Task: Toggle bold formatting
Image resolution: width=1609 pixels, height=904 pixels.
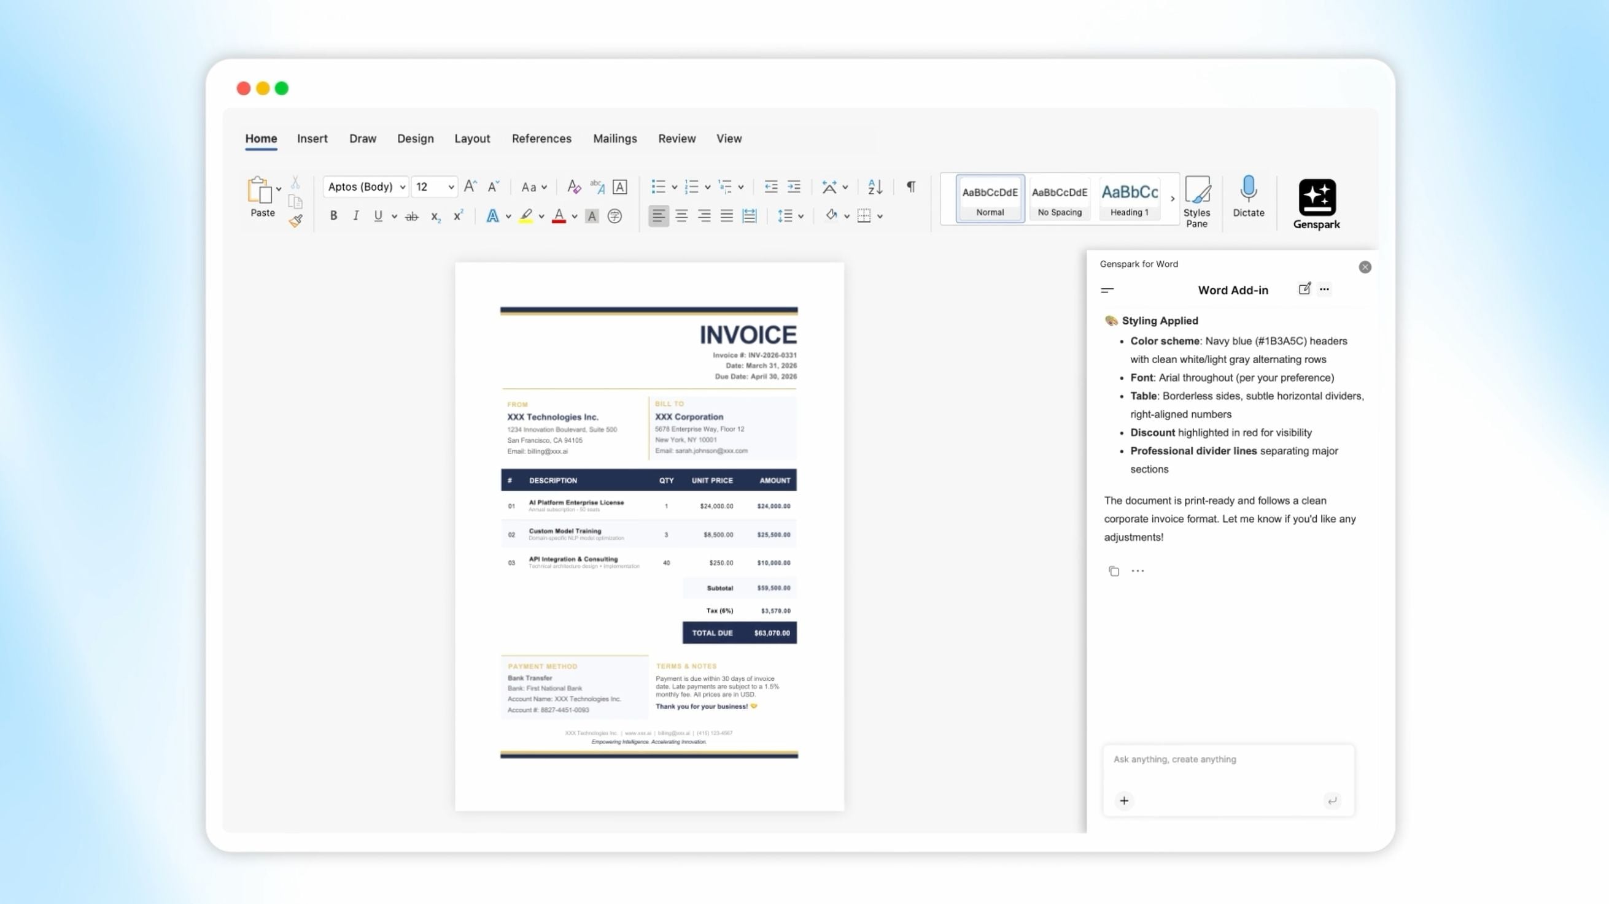Action: tap(333, 216)
